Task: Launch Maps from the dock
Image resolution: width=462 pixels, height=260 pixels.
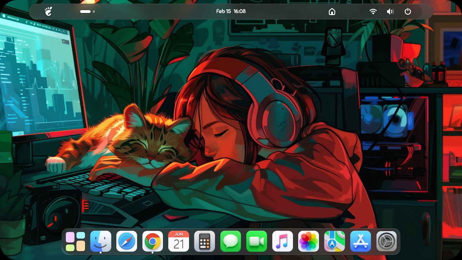Action: (x=335, y=241)
